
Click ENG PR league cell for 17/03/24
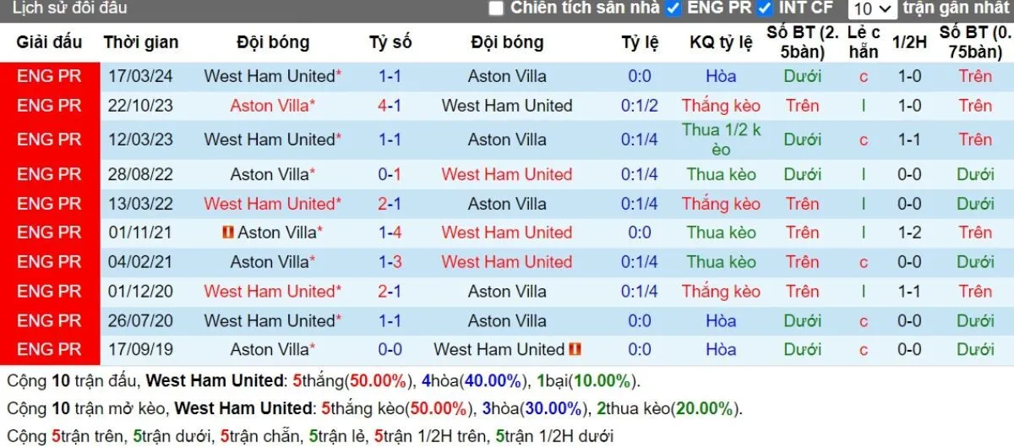49,76
